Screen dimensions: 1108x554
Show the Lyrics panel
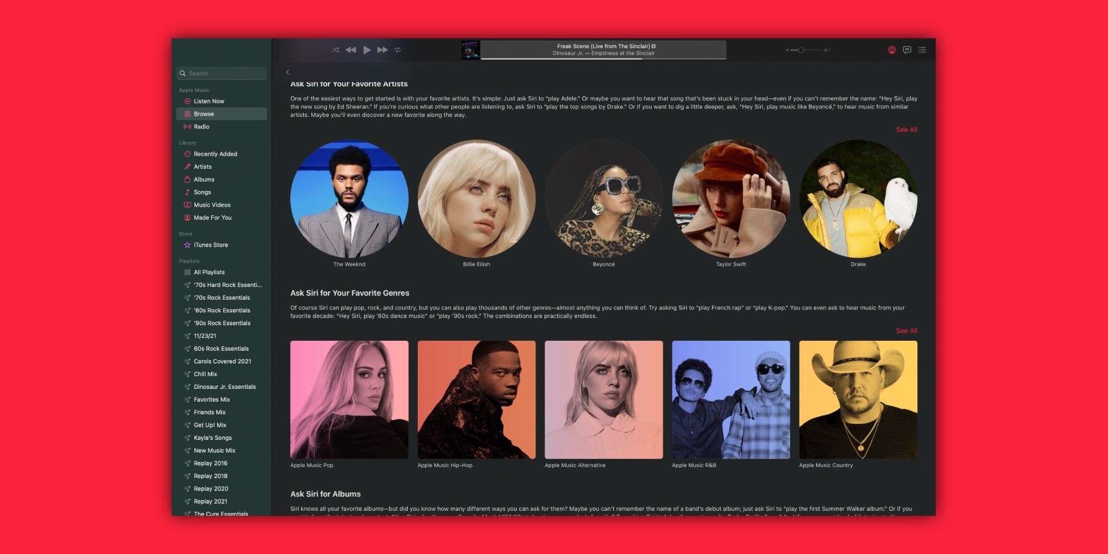pyautogui.click(x=906, y=49)
